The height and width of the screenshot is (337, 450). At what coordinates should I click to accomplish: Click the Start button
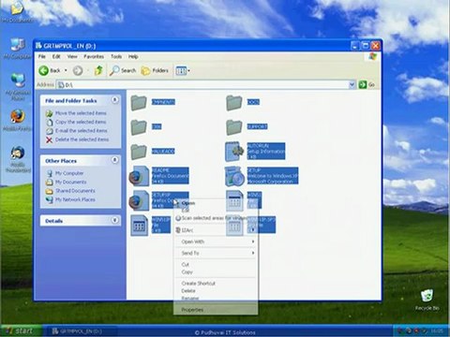pos(21,330)
